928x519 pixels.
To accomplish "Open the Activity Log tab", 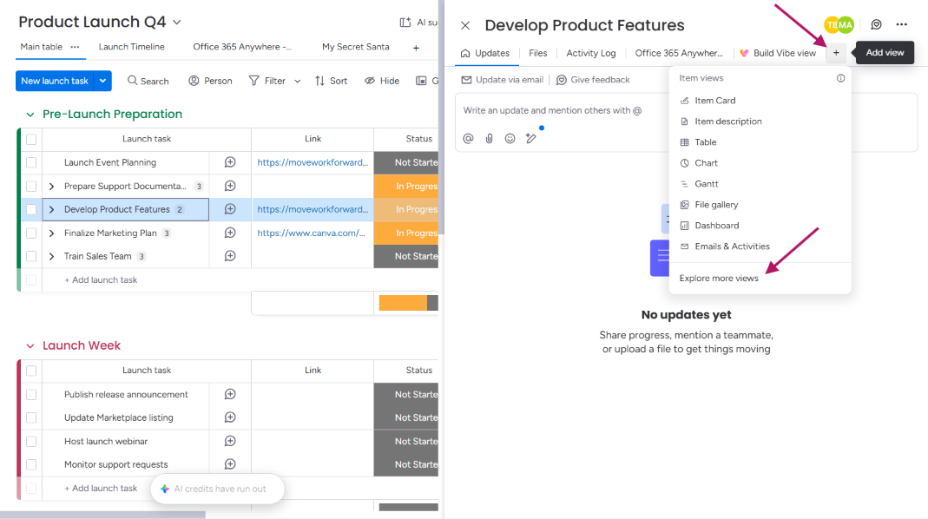I will pyautogui.click(x=590, y=53).
